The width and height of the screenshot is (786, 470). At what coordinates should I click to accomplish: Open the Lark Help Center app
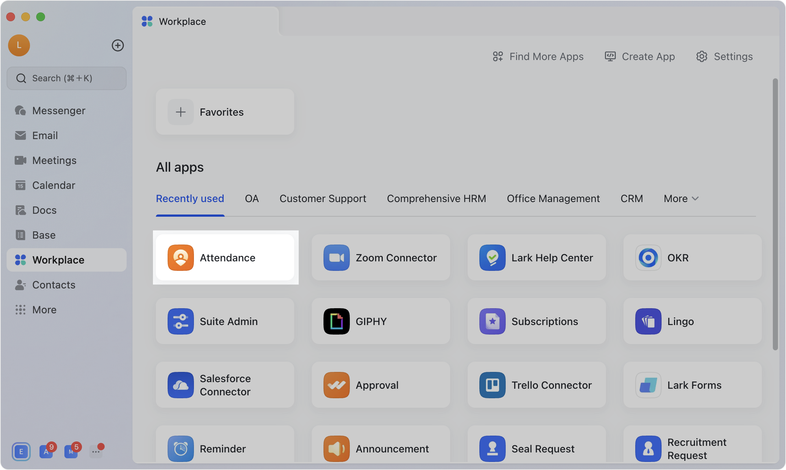pos(536,257)
